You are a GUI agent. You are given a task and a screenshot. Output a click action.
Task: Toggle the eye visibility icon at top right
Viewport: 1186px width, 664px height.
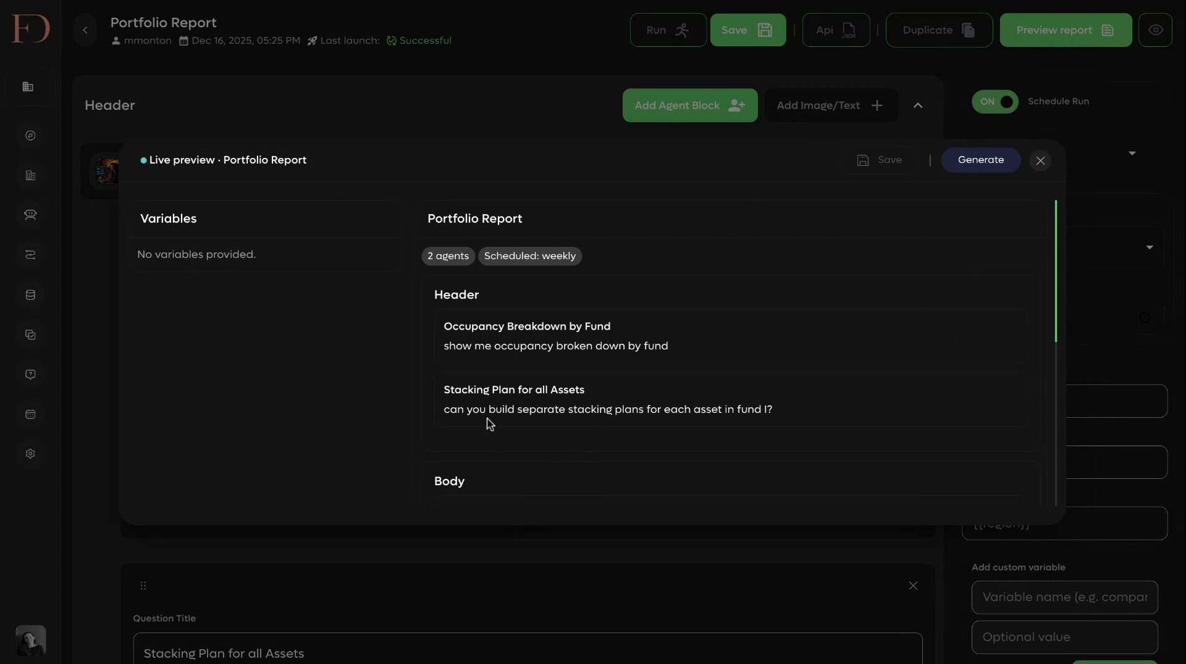pyautogui.click(x=1156, y=30)
